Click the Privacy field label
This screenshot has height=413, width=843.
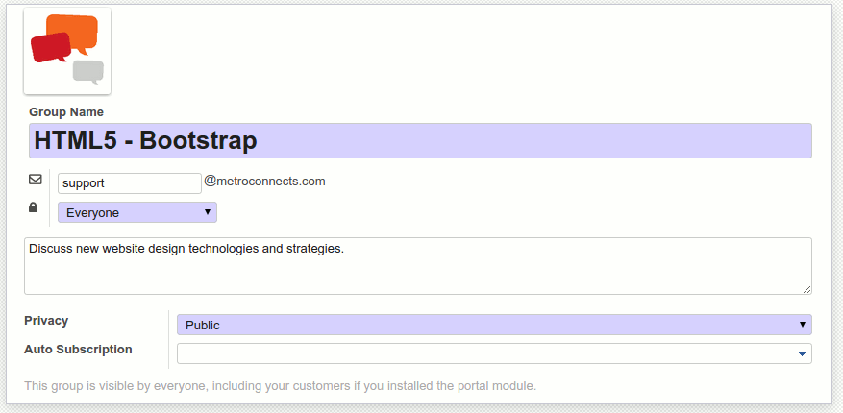[46, 321]
